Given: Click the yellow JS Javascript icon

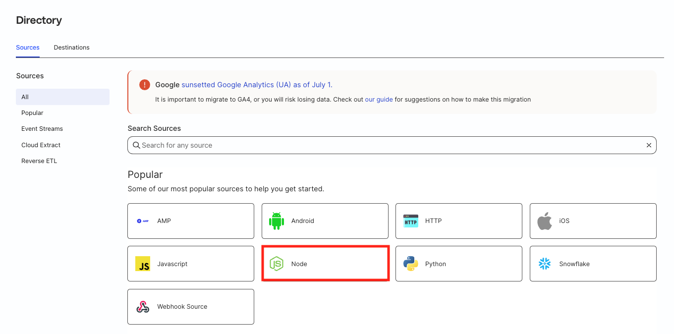Looking at the screenshot, I should pos(143,264).
